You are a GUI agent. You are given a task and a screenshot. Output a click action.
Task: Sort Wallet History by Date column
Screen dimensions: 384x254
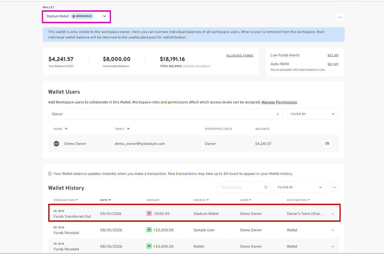pyautogui.click(x=105, y=200)
